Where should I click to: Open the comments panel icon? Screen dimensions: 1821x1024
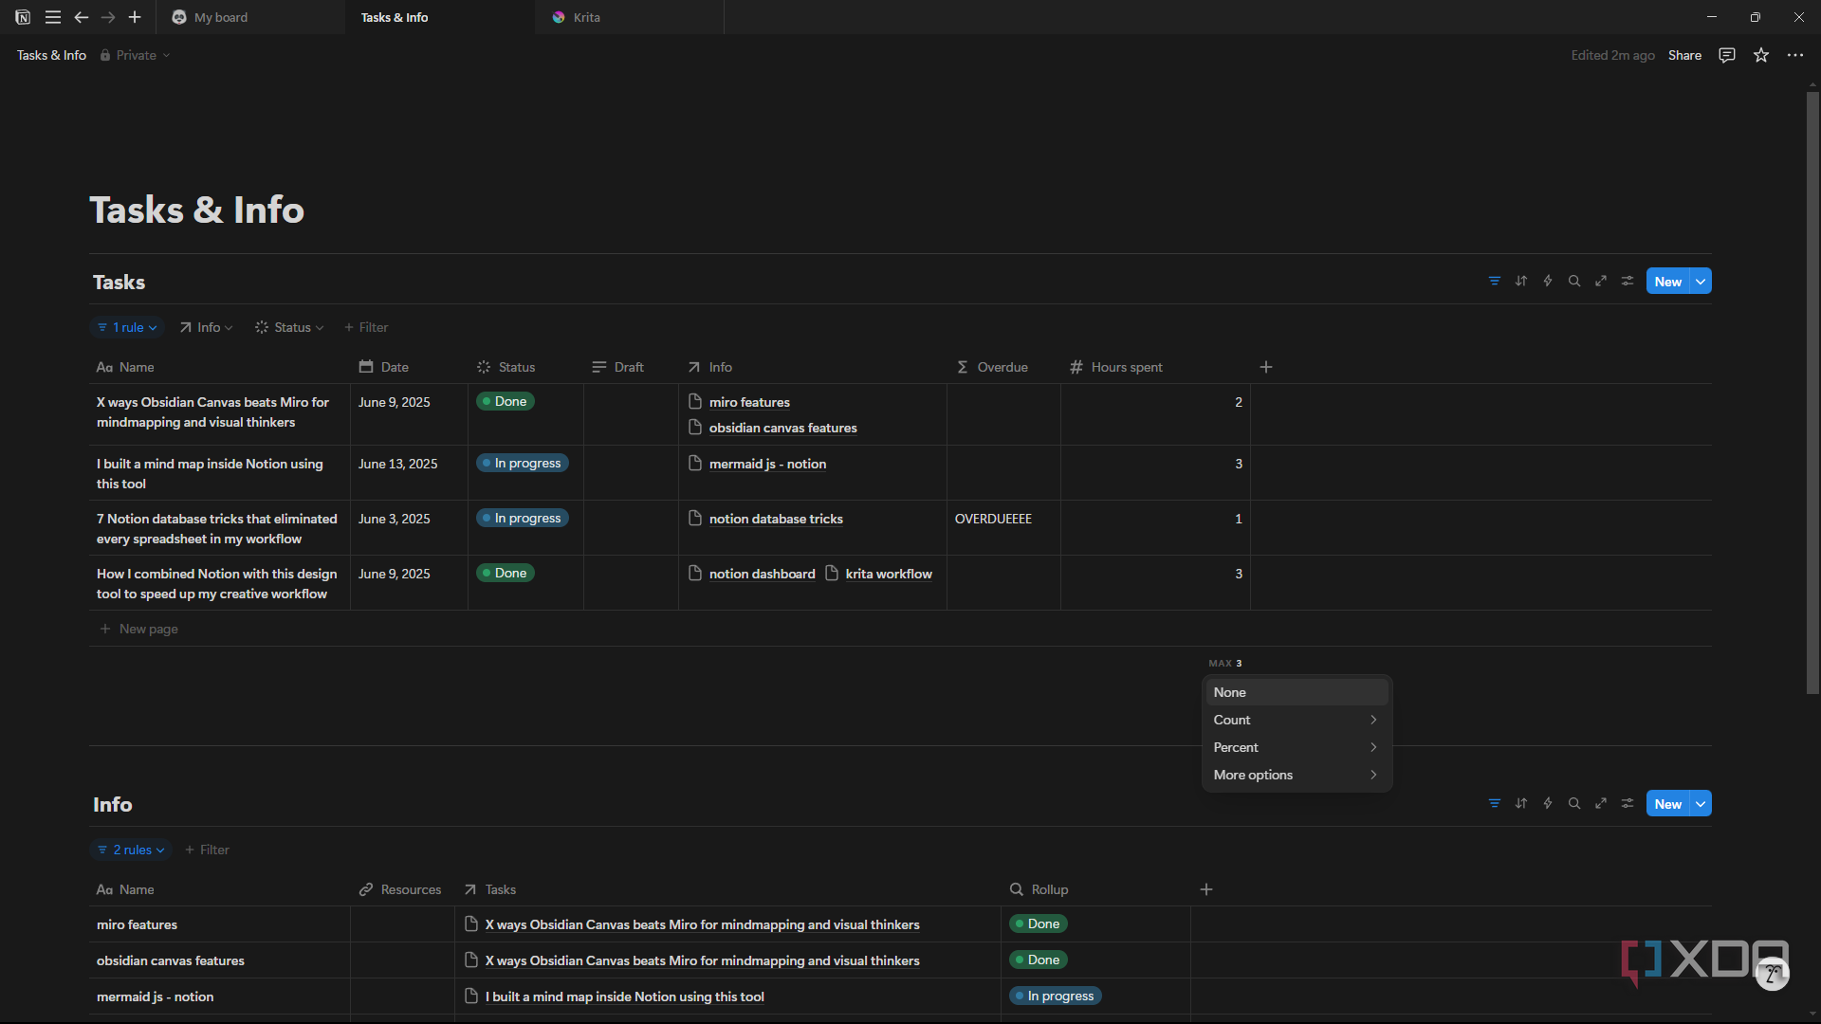click(x=1727, y=55)
